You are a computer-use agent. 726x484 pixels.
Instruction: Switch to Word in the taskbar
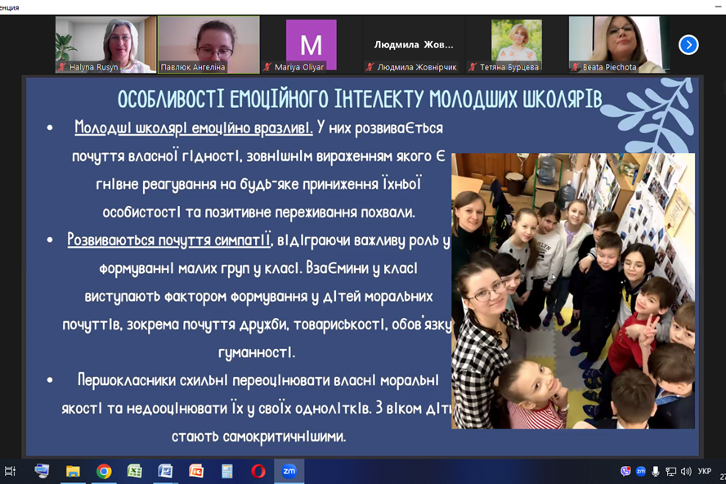click(165, 471)
